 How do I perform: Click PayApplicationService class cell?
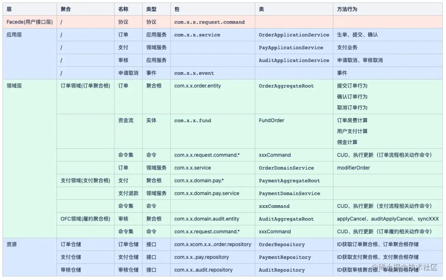point(294,47)
